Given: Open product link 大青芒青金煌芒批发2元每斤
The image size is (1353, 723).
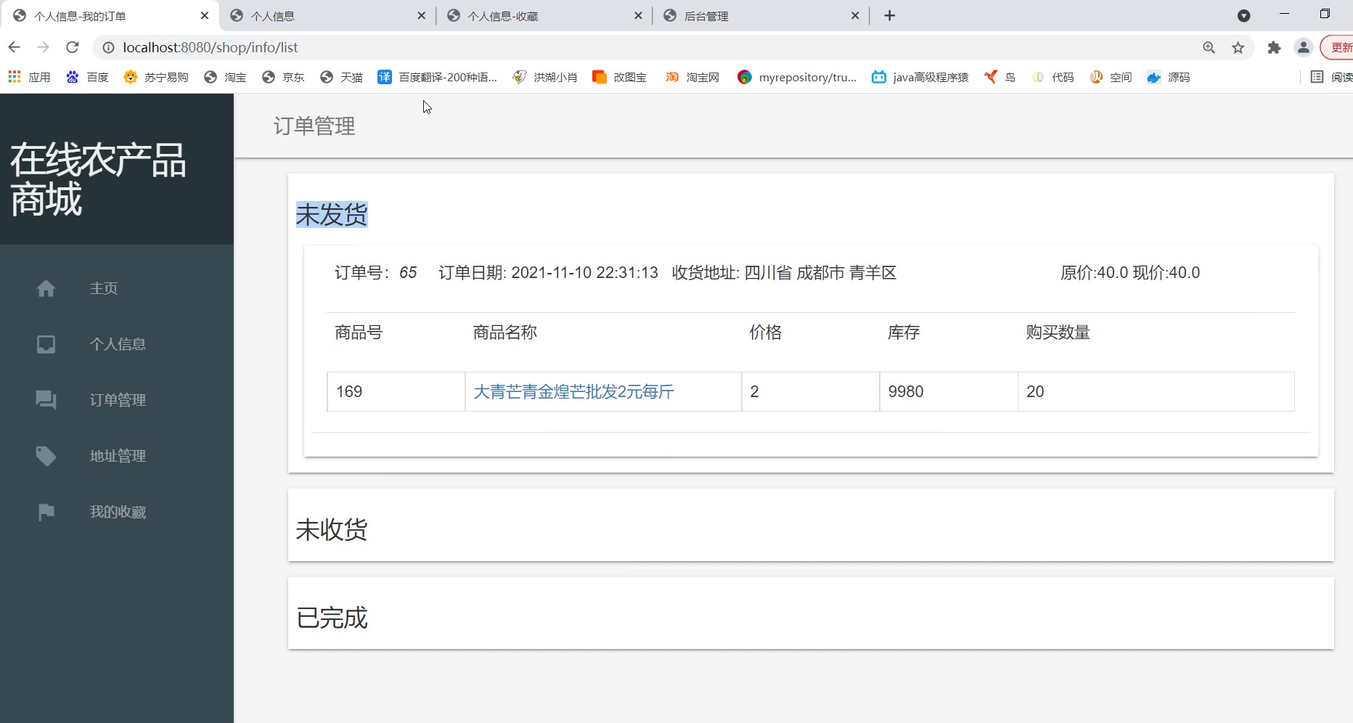Looking at the screenshot, I should tap(573, 392).
